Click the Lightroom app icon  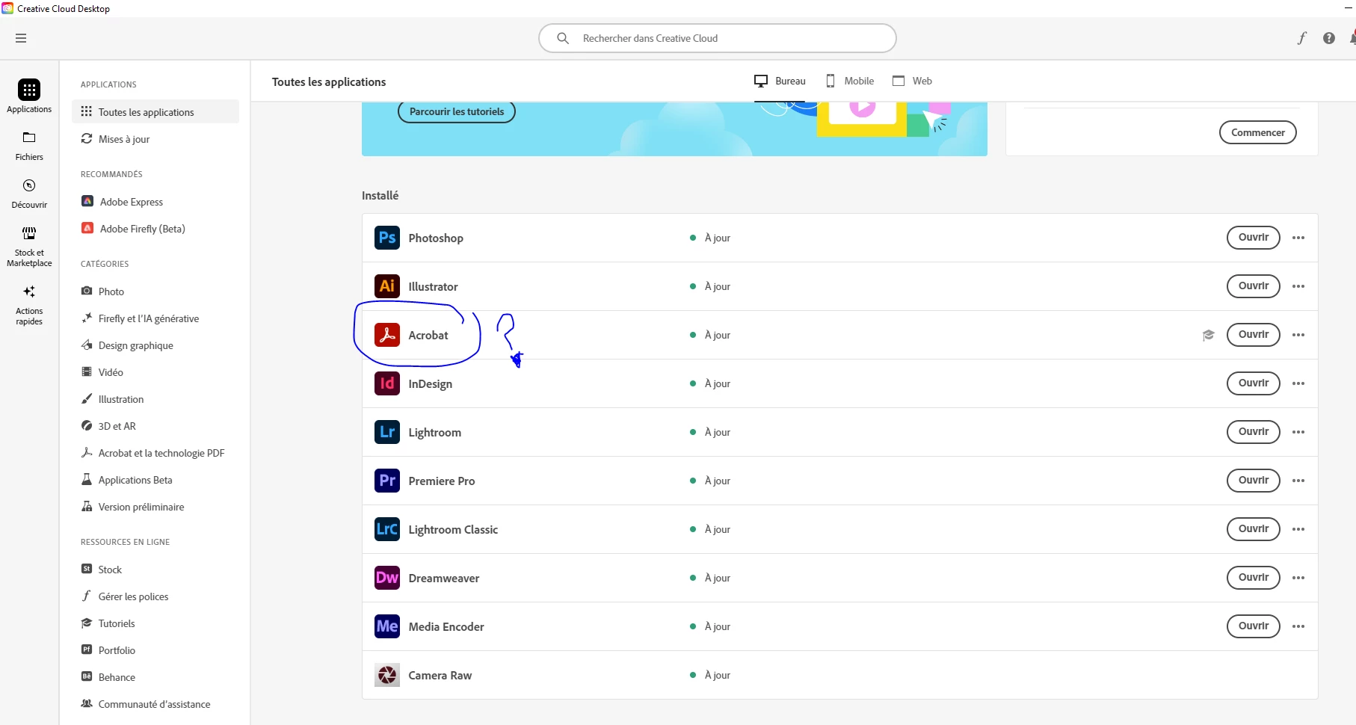(387, 432)
